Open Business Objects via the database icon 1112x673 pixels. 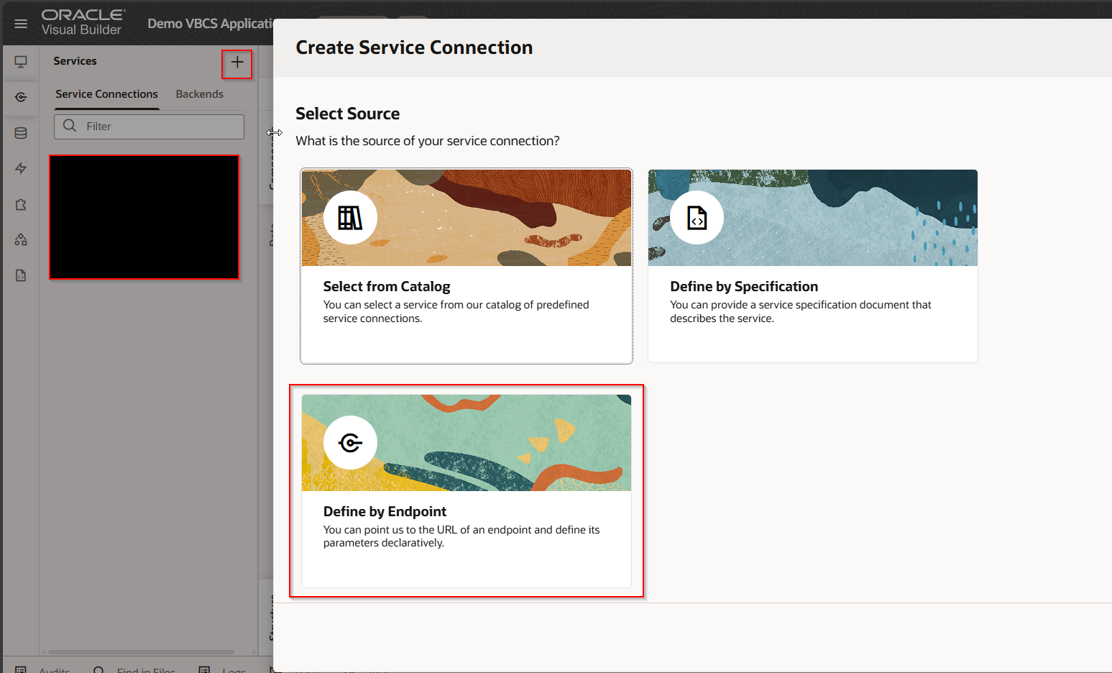(x=21, y=133)
